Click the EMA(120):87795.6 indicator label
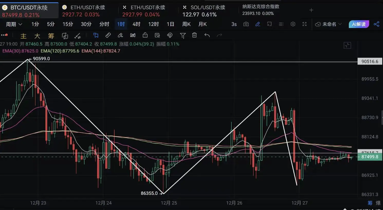Image resolution: width=383 pixels, height=210 pixels. (60, 51)
